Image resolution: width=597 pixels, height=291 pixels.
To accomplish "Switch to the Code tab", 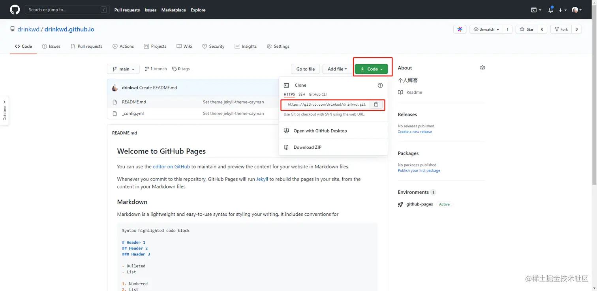I will click(23, 46).
